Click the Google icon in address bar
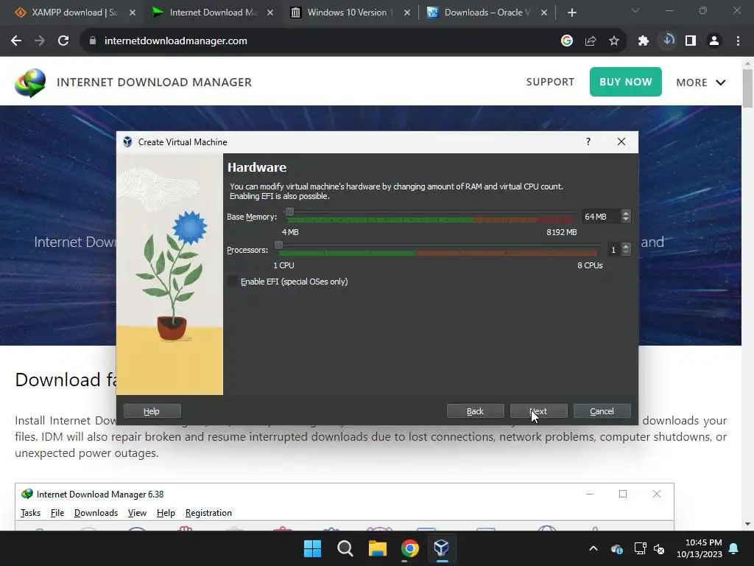This screenshot has height=566, width=754. pos(567,41)
